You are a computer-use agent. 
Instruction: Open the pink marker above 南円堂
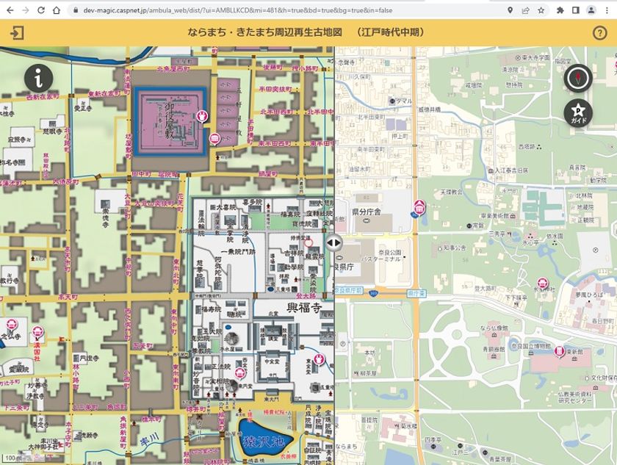(x=240, y=373)
